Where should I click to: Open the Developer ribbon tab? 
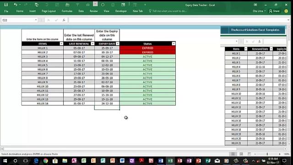[x=121, y=11]
